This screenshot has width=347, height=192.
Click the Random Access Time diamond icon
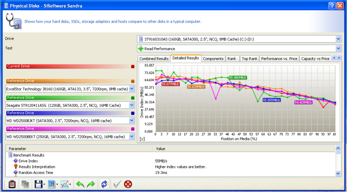15,172
